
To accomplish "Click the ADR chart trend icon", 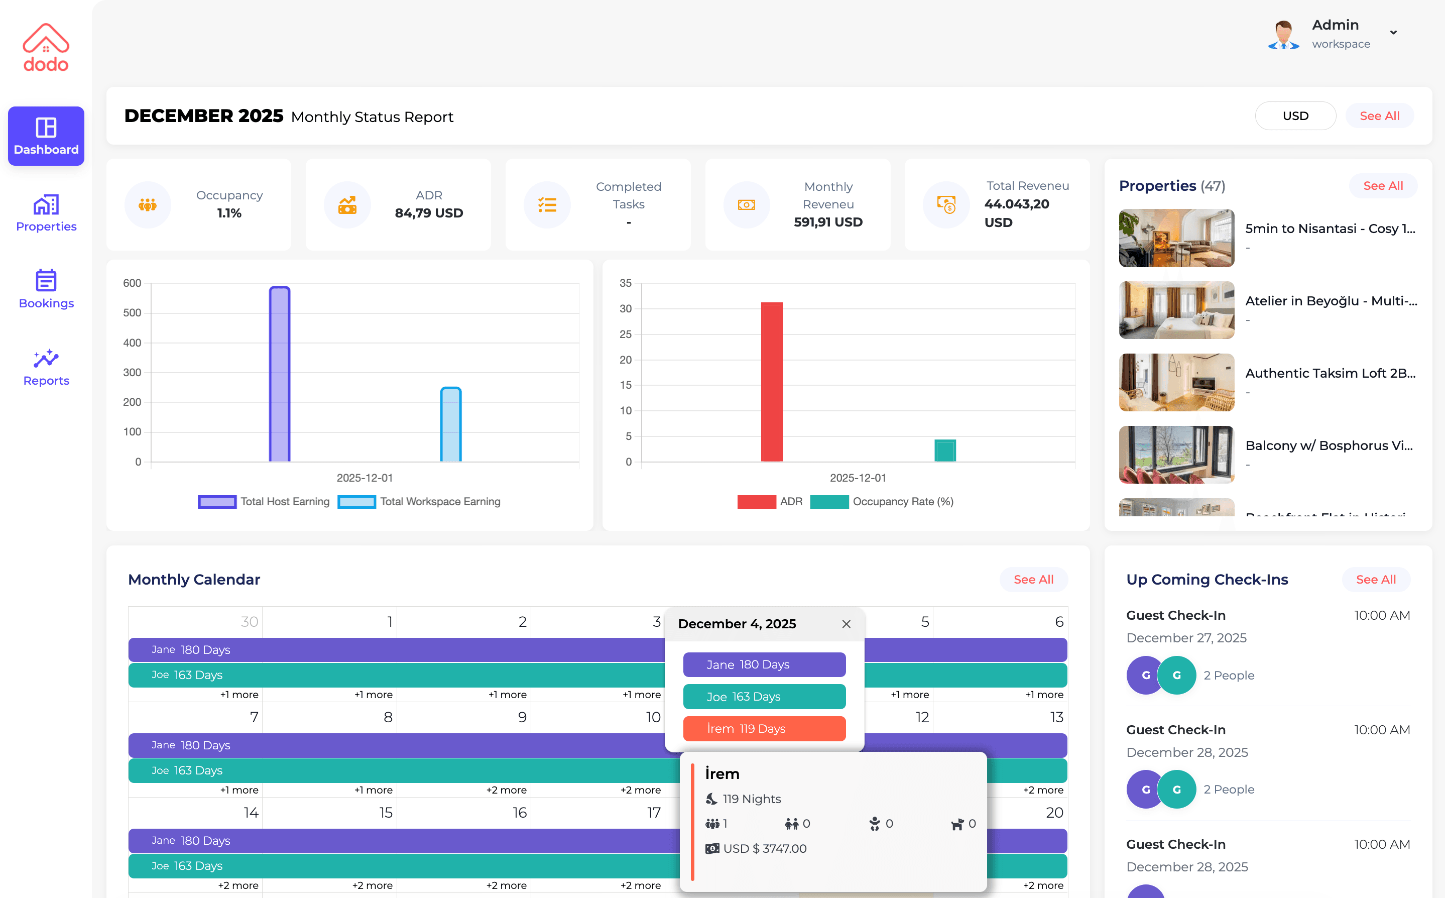I will 347,204.
